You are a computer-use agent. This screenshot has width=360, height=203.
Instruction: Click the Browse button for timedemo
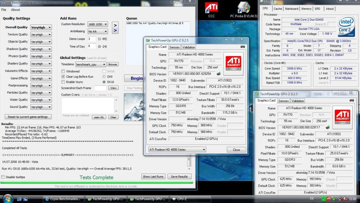point(113,64)
